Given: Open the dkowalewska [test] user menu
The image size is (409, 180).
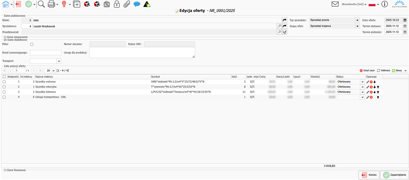Looking at the screenshot, I should 353,4.
